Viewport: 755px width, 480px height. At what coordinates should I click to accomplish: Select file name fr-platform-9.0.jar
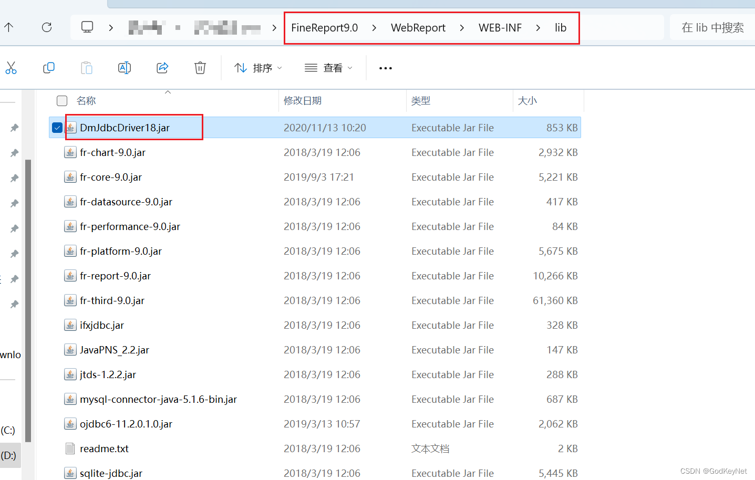point(121,251)
